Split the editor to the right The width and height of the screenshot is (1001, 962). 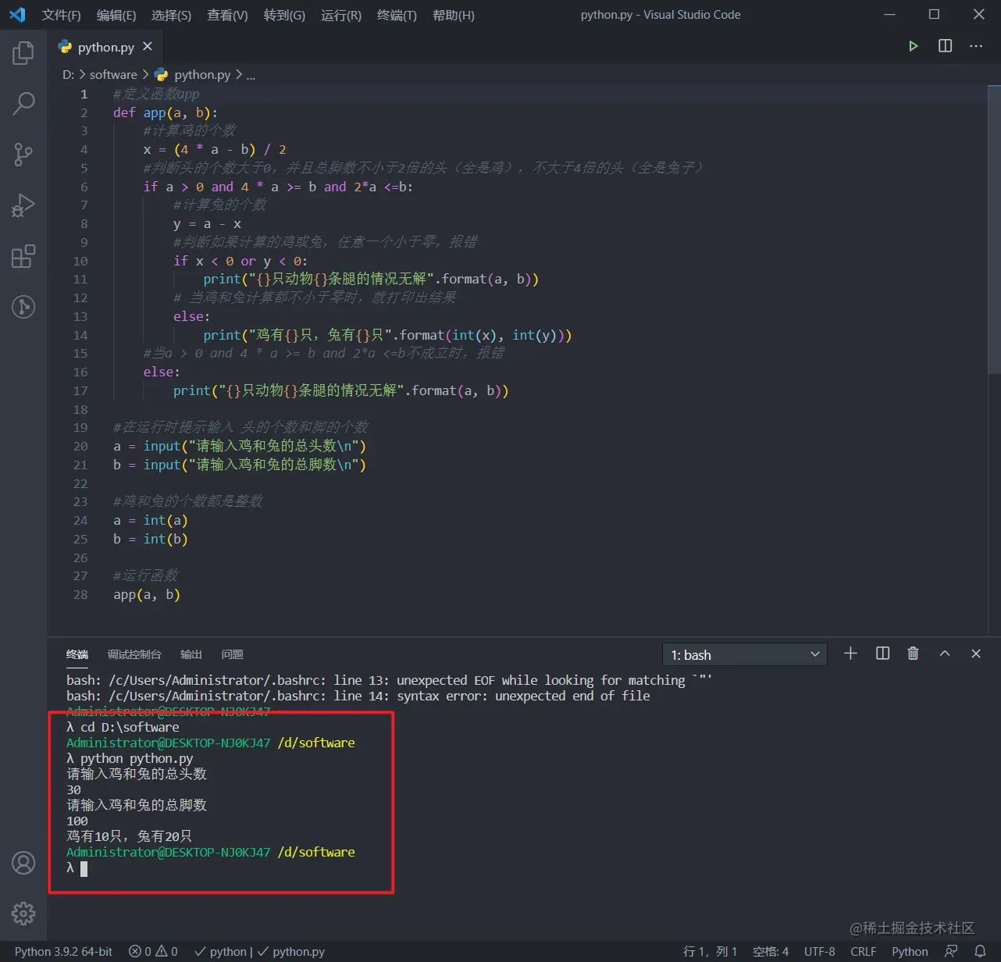click(945, 46)
